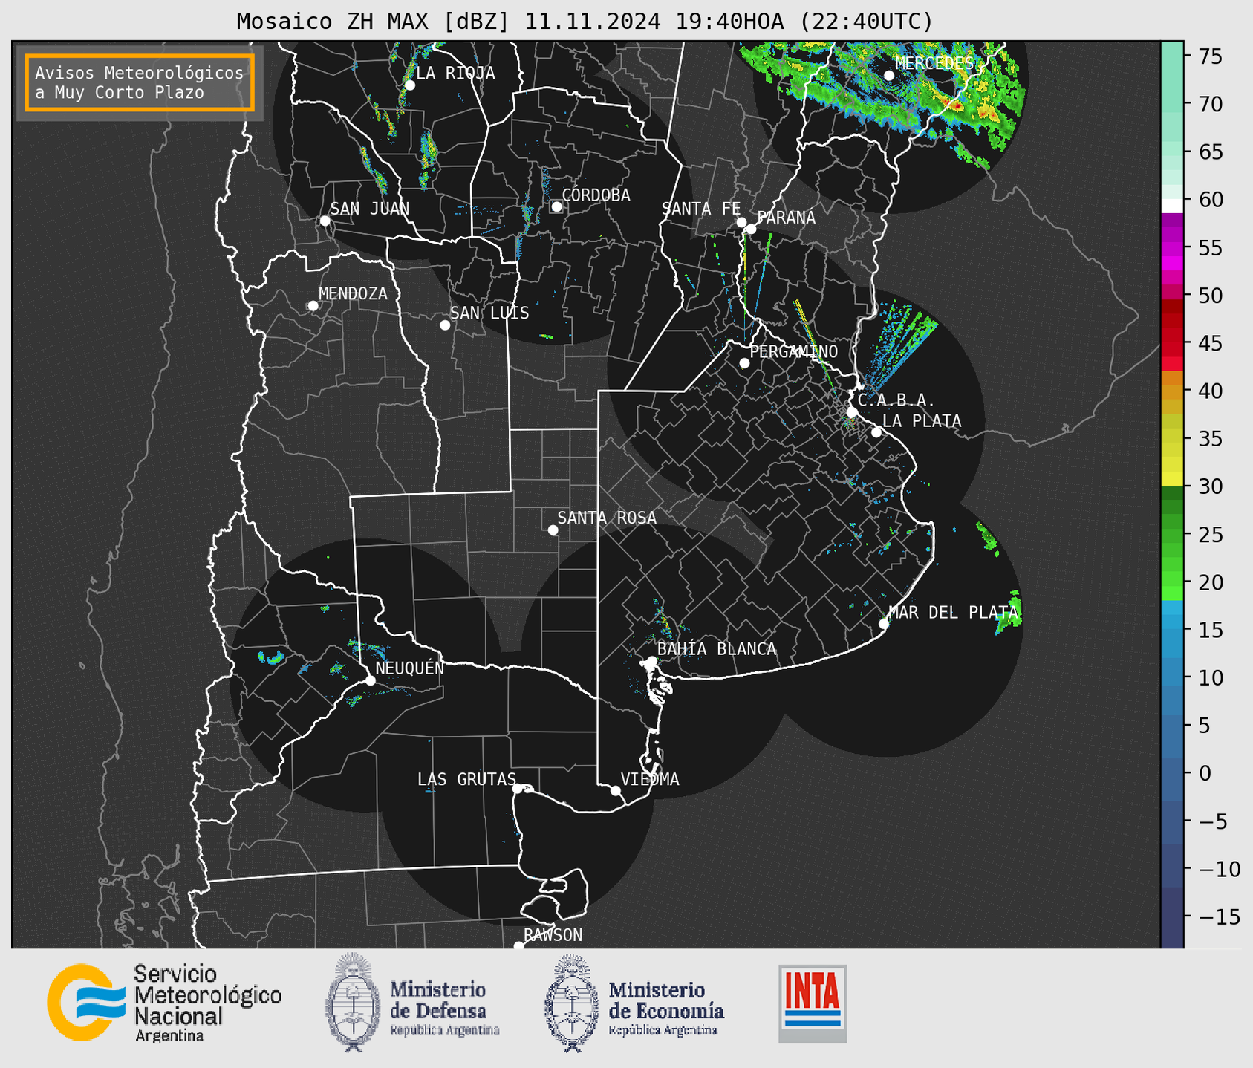This screenshot has height=1068, width=1253.
Task: Select the SANTA ROSA city label
Action: click(607, 518)
